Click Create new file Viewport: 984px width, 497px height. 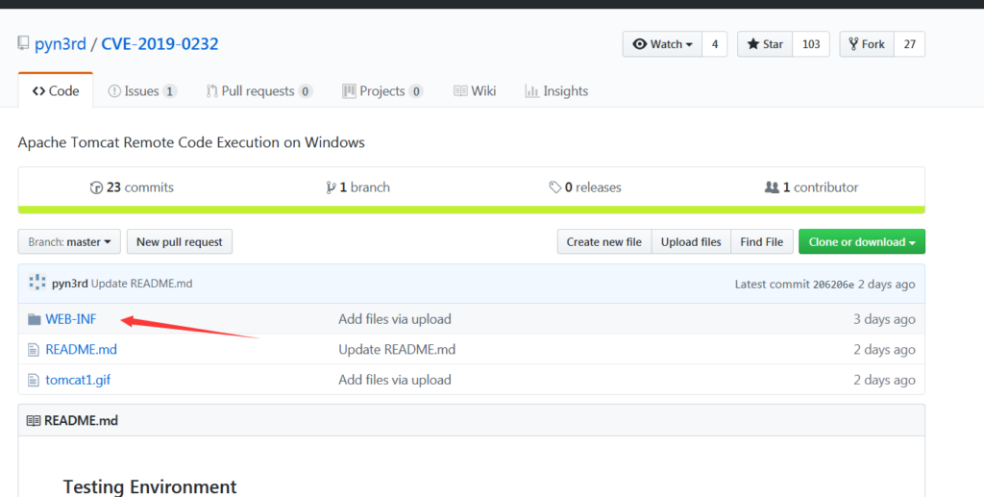coord(604,241)
